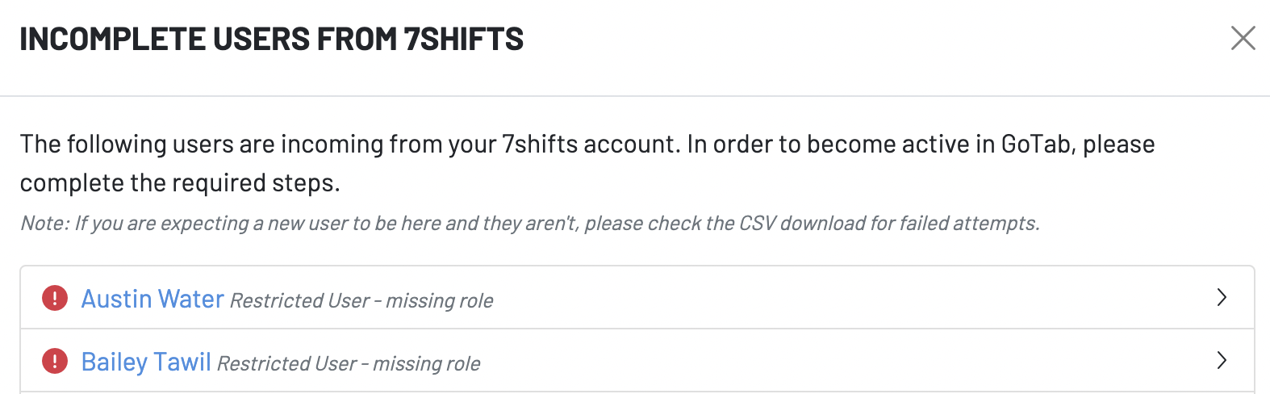Click Bailey Tawil's "Restricted User - missing role" status
The image size is (1270, 394).
tap(349, 363)
